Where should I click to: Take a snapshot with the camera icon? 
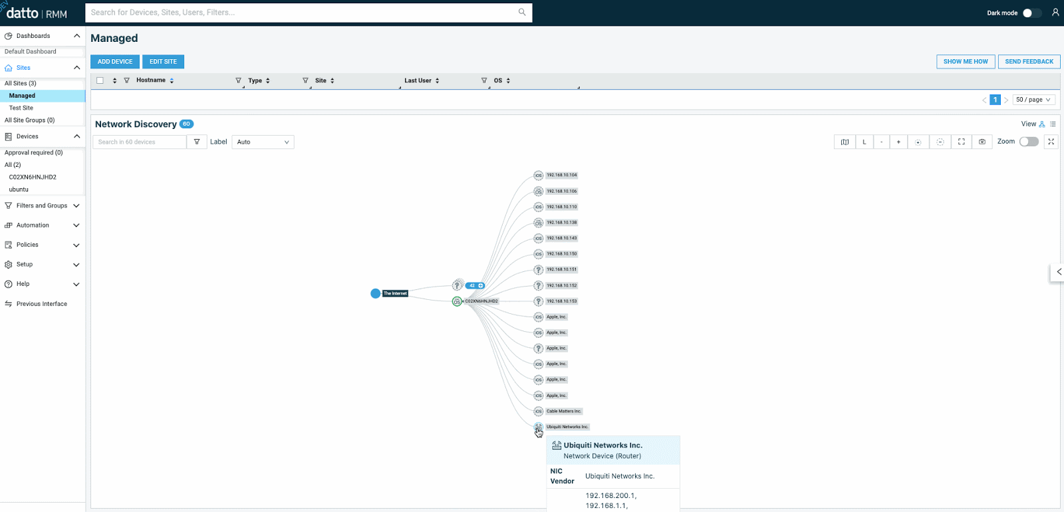[x=982, y=142]
